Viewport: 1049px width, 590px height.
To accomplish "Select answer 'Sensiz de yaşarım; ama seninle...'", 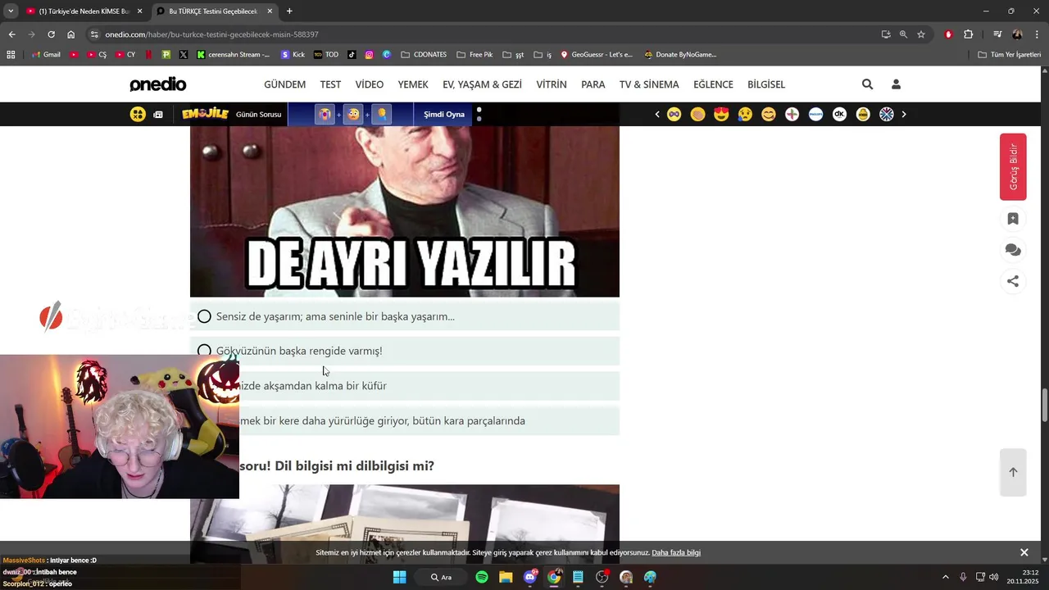I will (x=405, y=316).
